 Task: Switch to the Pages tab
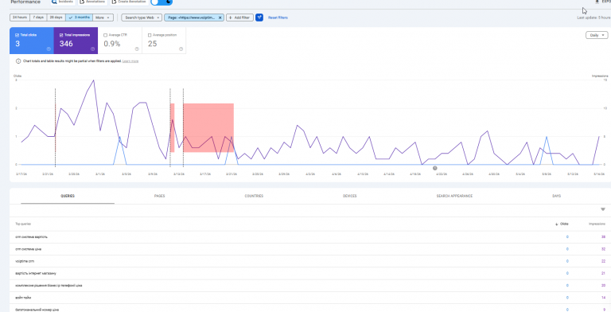[x=159, y=196]
